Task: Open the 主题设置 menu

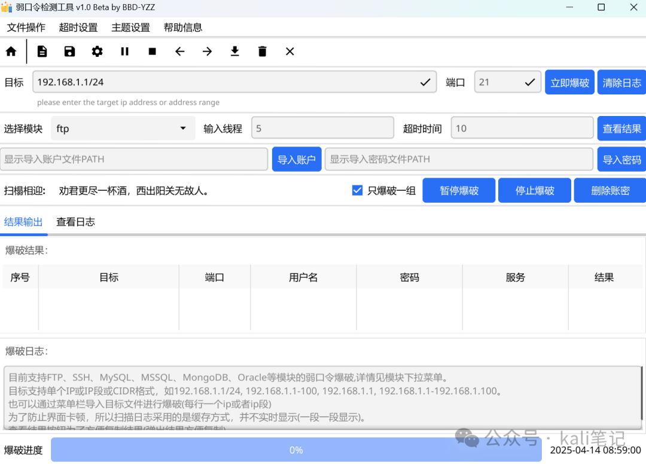Action: click(x=130, y=27)
